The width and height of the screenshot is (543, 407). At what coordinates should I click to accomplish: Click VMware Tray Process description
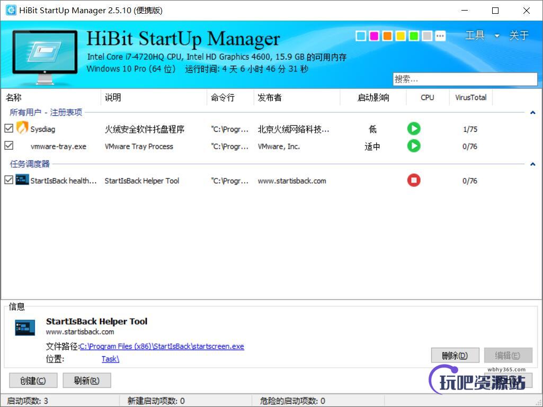click(x=139, y=147)
